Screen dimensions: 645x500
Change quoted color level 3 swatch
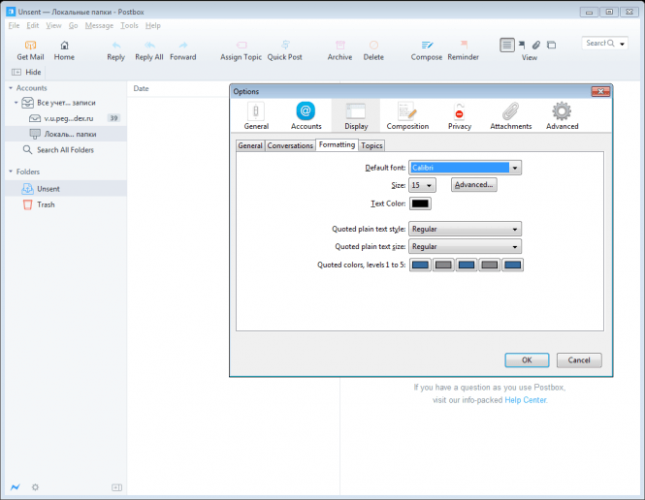pos(467,265)
